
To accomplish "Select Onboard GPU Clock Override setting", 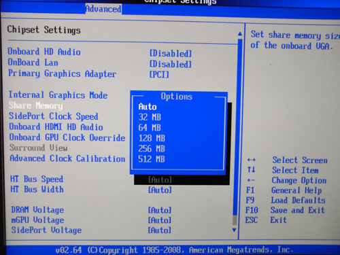I will pyautogui.click(x=67, y=137).
